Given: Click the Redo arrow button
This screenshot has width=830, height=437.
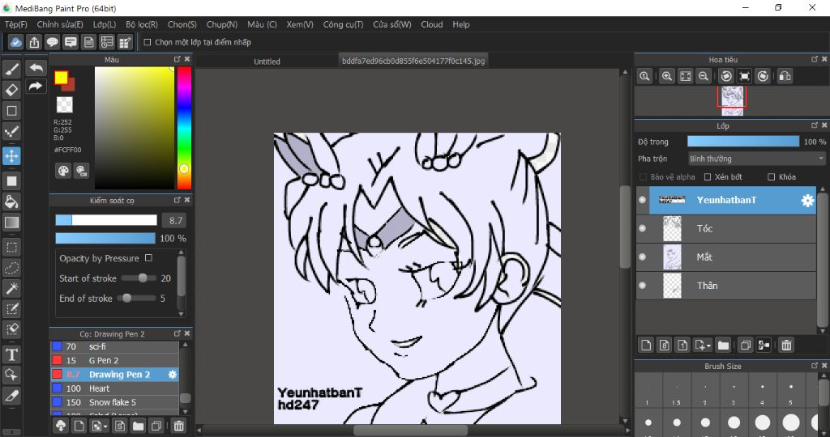Looking at the screenshot, I should click(36, 86).
